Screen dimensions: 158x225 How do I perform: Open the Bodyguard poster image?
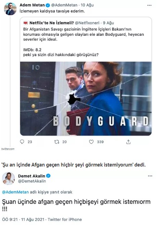coord(86,99)
